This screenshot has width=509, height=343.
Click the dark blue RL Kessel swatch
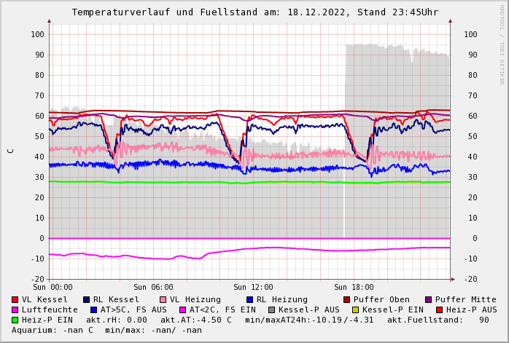[x=87, y=299]
